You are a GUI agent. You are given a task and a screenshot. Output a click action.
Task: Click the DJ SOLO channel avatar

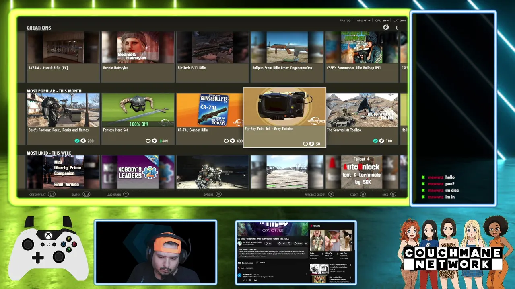[240, 243]
